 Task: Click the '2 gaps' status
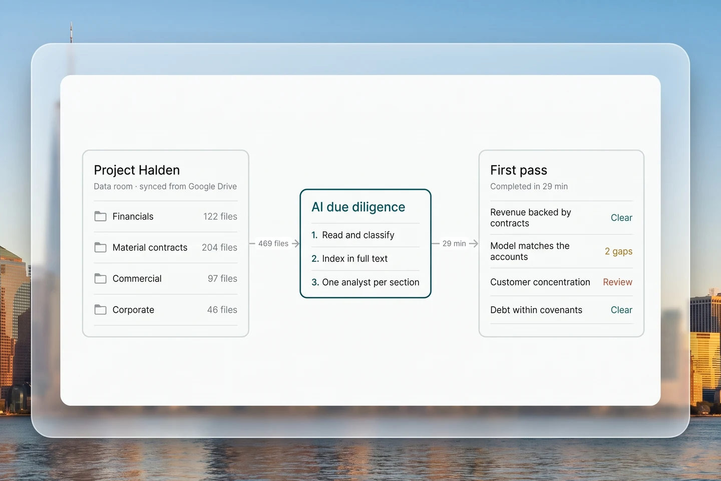[618, 252]
